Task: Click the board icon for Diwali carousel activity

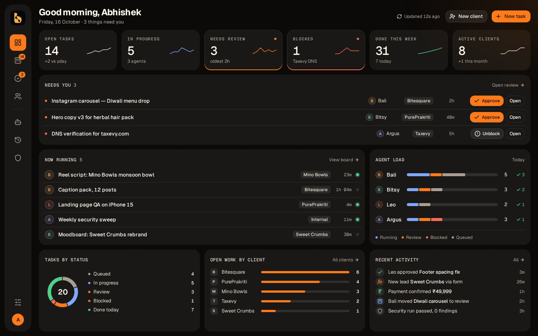Action: pyautogui.click(x=380, y=301)
